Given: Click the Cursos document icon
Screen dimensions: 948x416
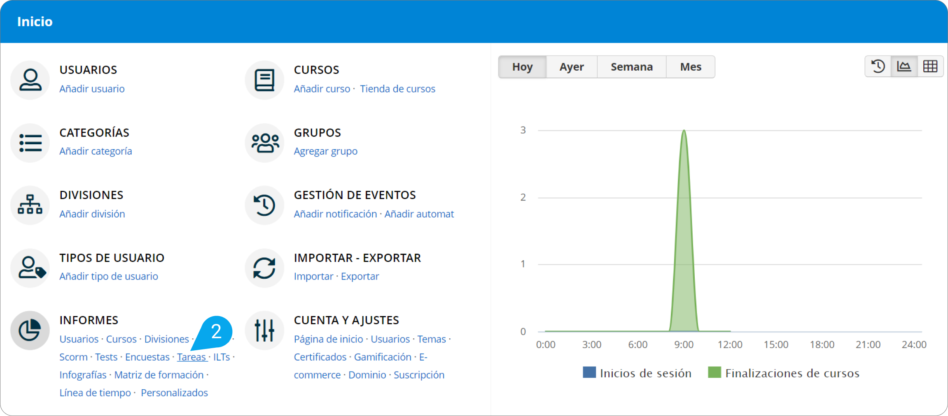Looking at the screenshot, I should (x=264, y=80).
